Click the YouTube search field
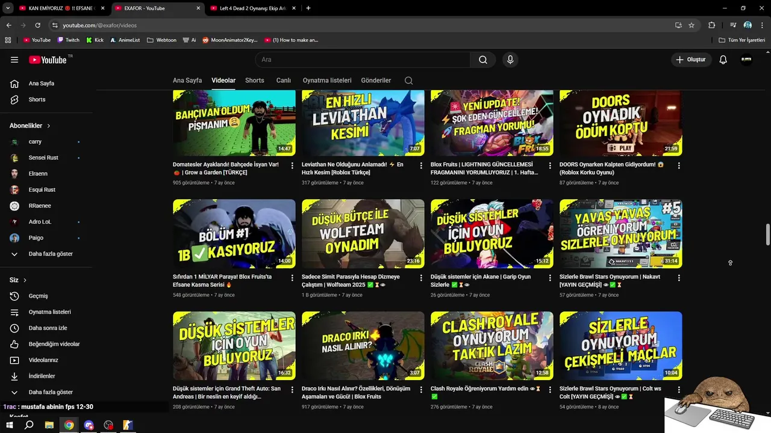 click(x=363, y=60)
